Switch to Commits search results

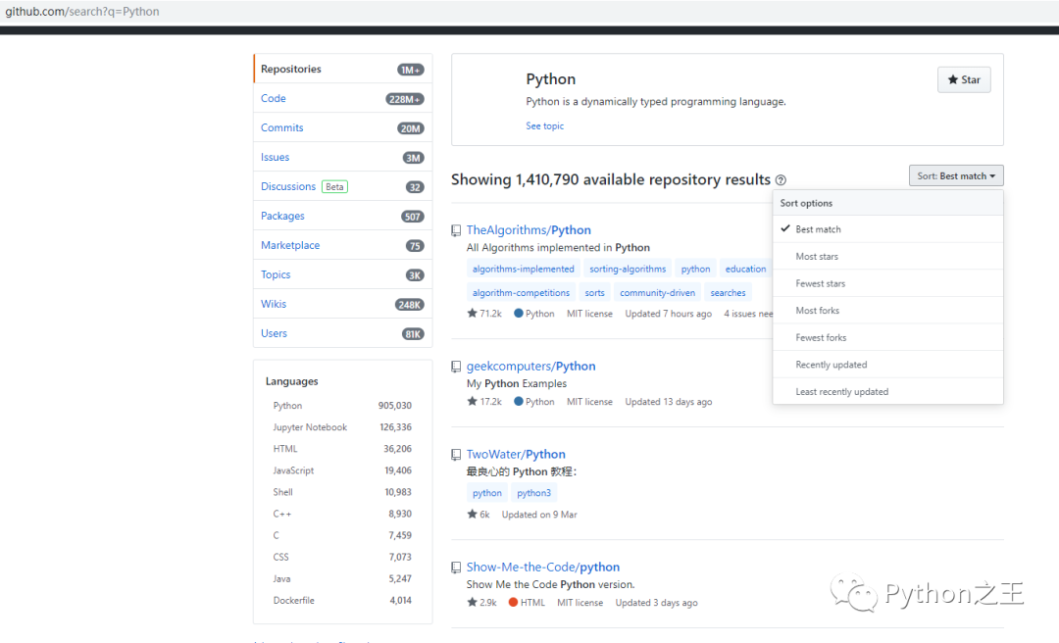(342, 127)
